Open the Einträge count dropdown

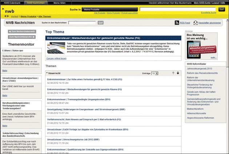(x=155, y=73)
